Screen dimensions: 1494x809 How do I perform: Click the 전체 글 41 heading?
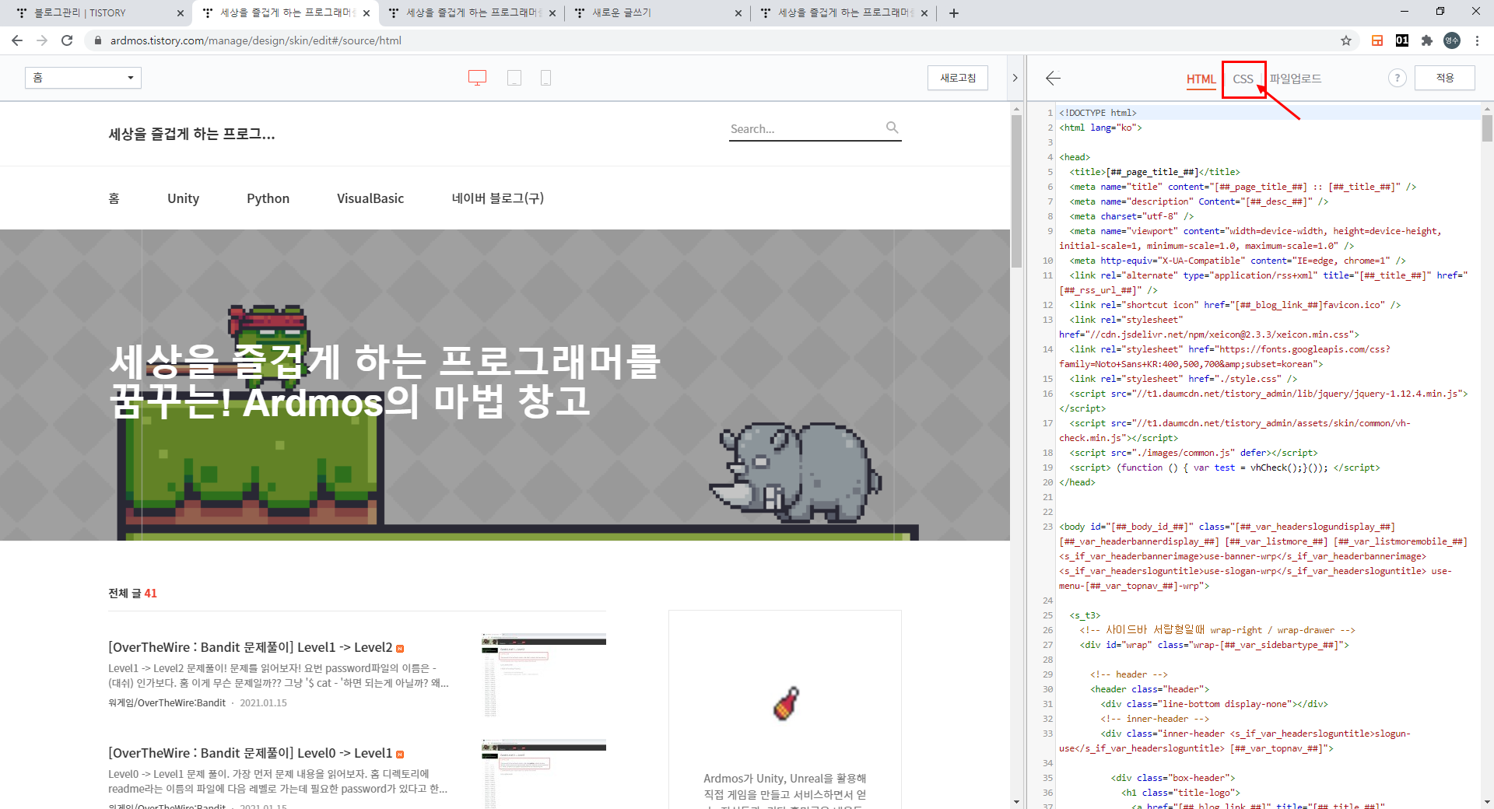(x=132, y=594)
